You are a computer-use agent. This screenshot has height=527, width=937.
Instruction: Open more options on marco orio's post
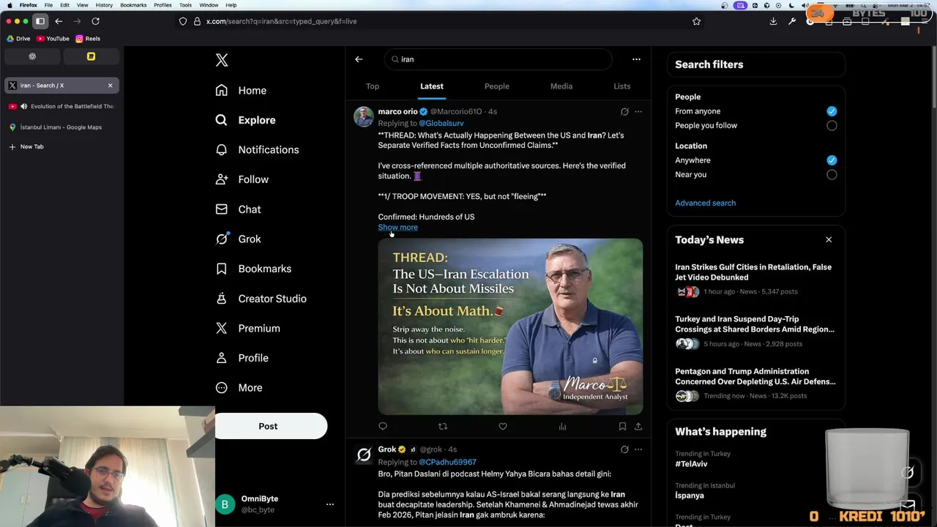638,112
